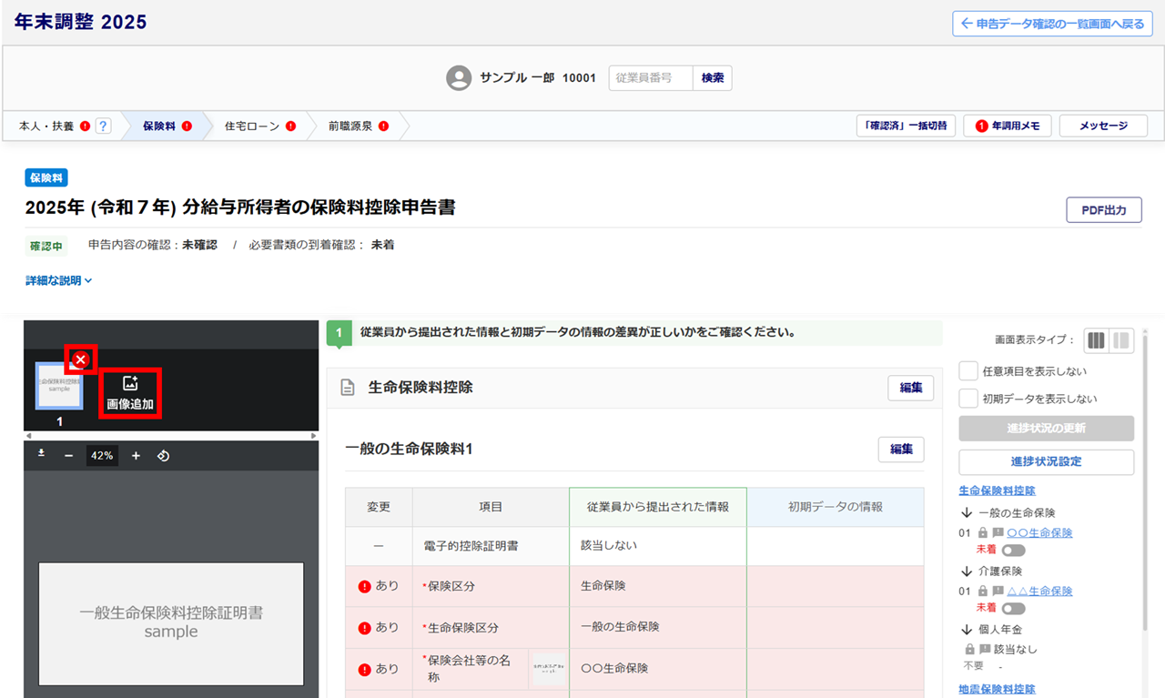This screenshot has width=1165, height=698.
Task: Toggle arrival switch for 〇〇生命保険
Action: click(x=1013, y=551)
